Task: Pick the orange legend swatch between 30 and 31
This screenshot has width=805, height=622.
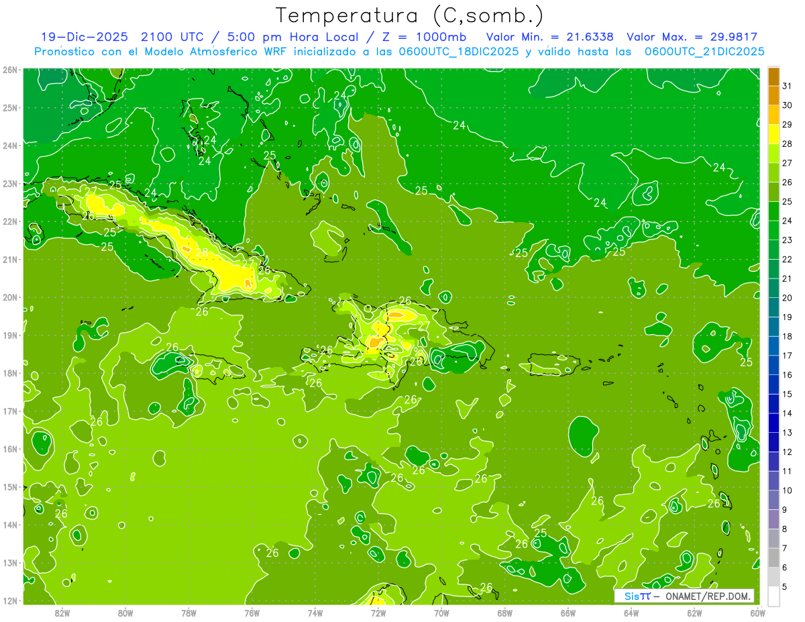Action: (x=773, y=95)
